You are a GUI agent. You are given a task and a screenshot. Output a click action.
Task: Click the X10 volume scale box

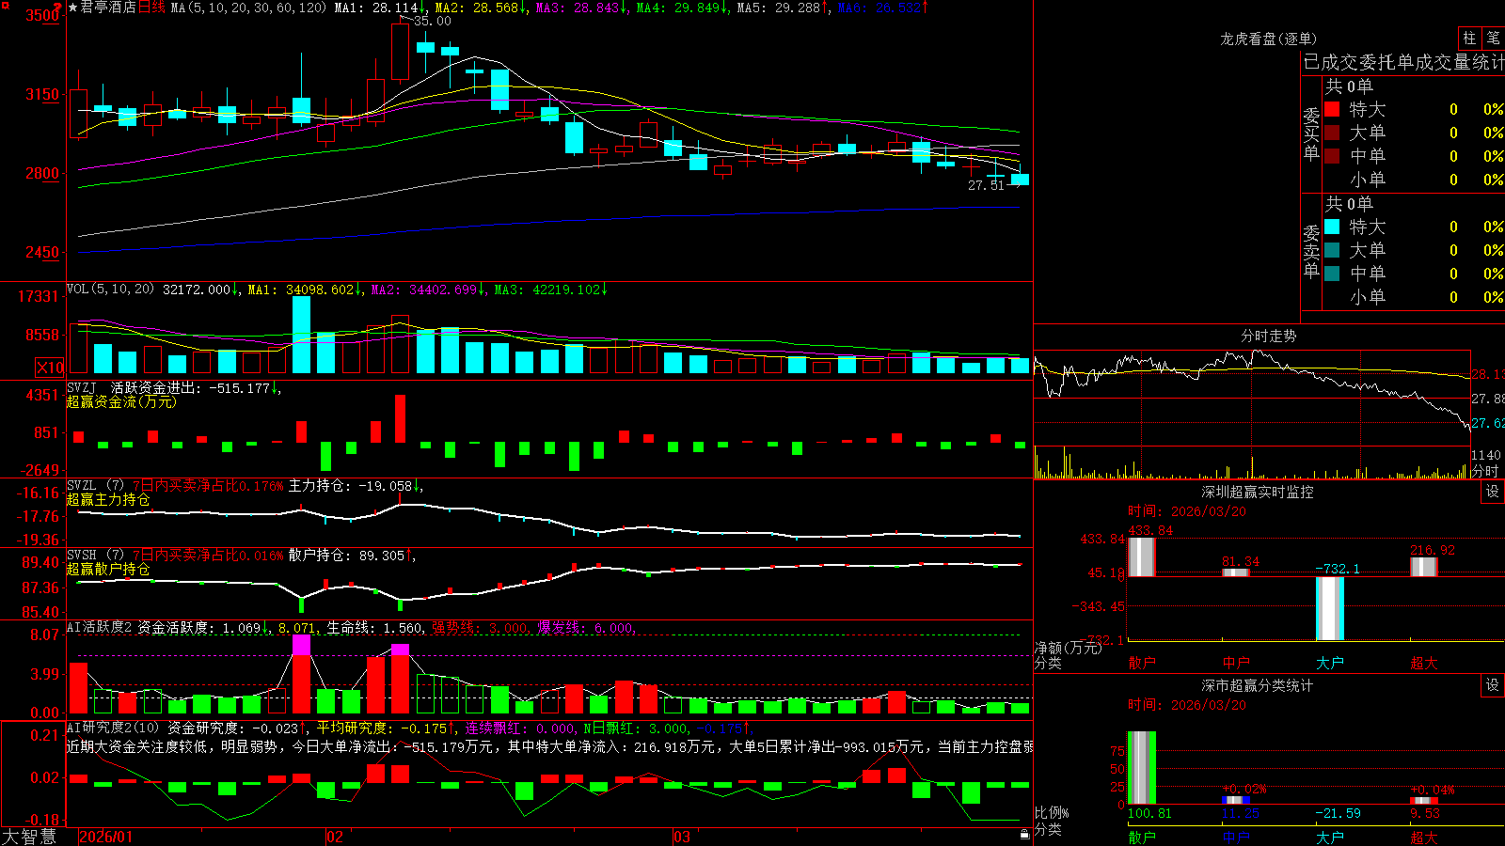pos(50,368)
